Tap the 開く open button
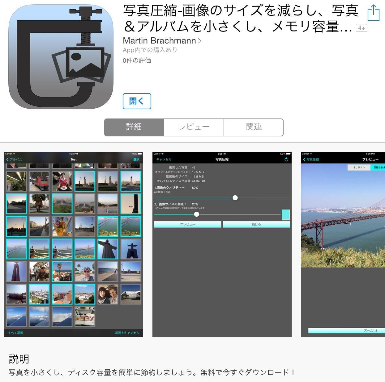Viewport: 385px width, 382px height. click(x=137, y=101)
